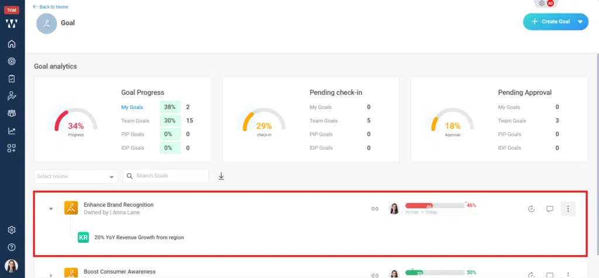Open Create Goal dropdown arrow
The width and height of the screenshot is (599, 278).
point(580,22)
